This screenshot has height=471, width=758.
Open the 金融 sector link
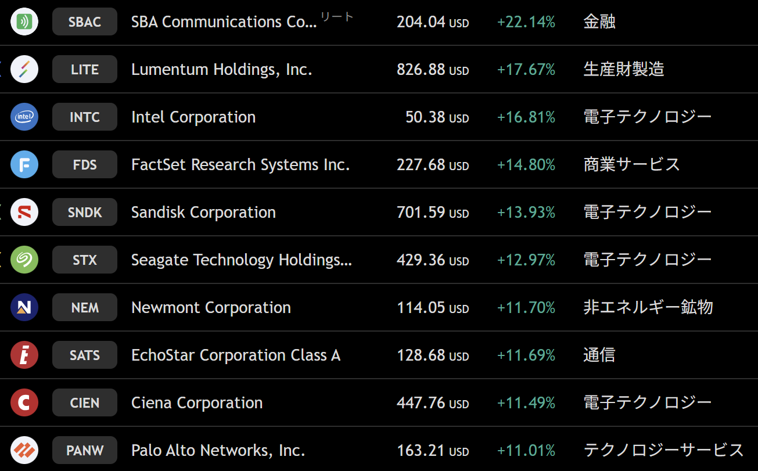(x=599, y=22)
